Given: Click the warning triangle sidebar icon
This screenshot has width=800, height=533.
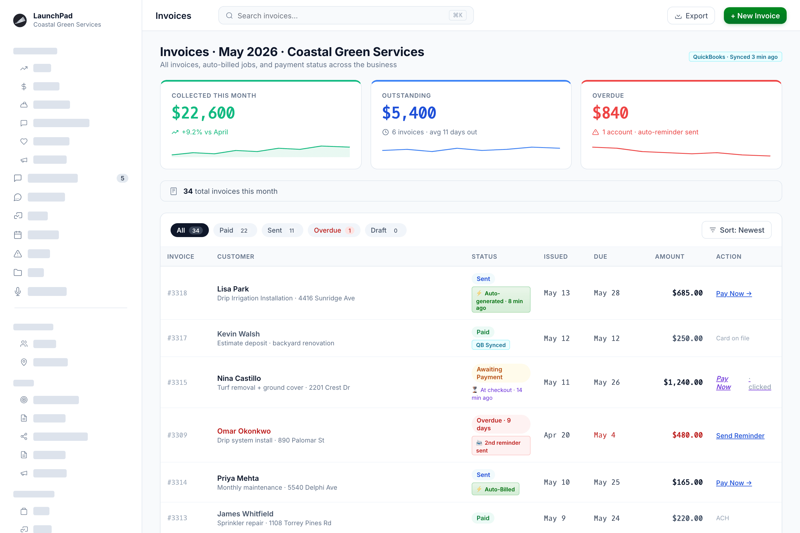Looking at the screenshot, I should tap(18, 254).
